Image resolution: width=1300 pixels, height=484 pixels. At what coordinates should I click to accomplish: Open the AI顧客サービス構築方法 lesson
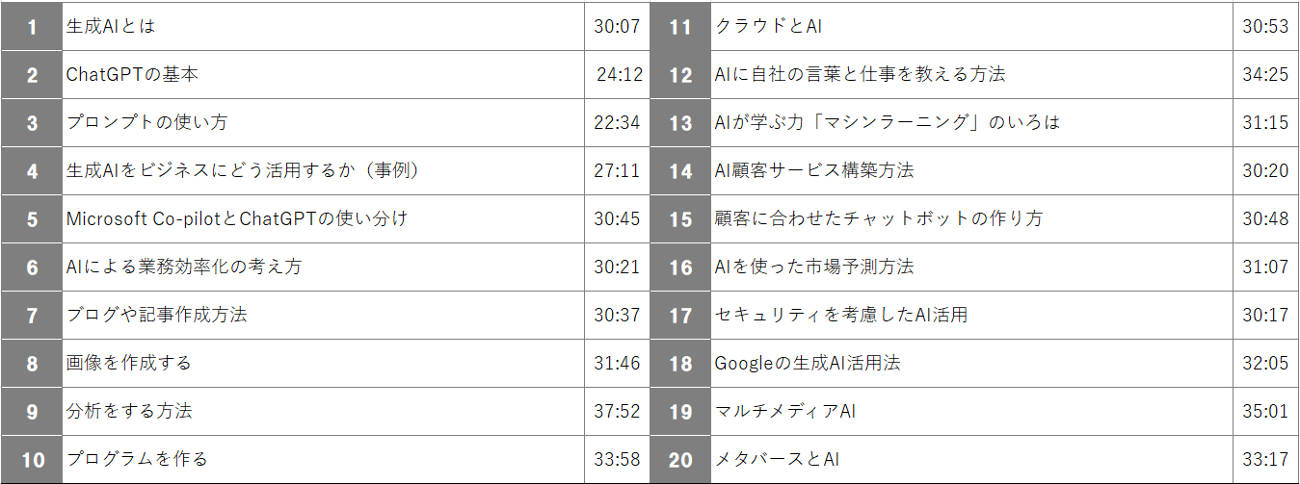coord(814,170)
